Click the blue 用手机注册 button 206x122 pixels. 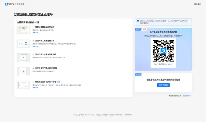coord(163,85)
